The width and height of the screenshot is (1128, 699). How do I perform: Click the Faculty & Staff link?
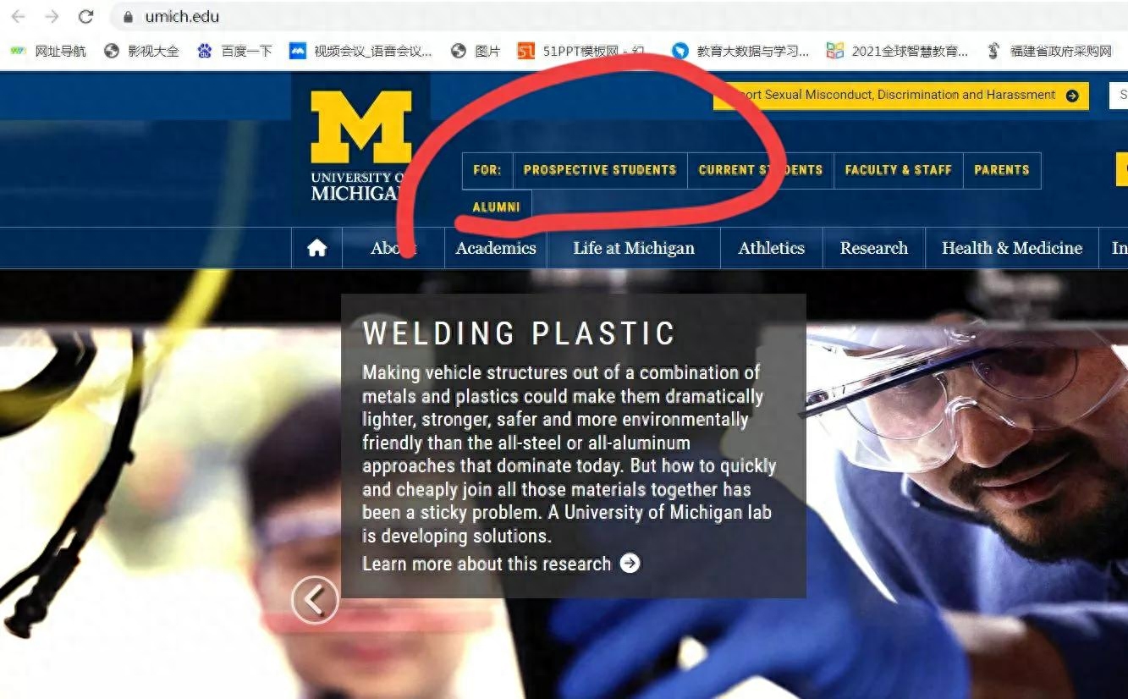[x=898, y=170]
